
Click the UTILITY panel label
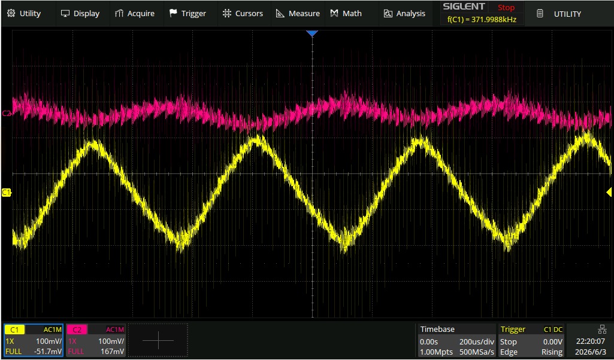(567, 14)
